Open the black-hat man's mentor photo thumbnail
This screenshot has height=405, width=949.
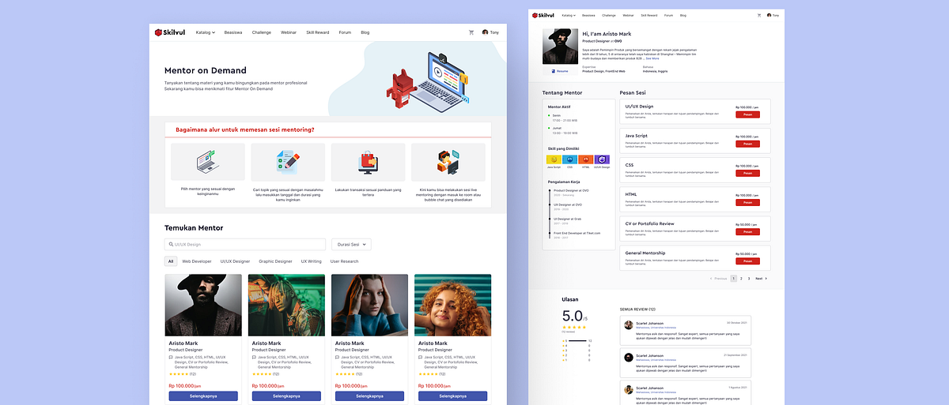tap(203, 306)
